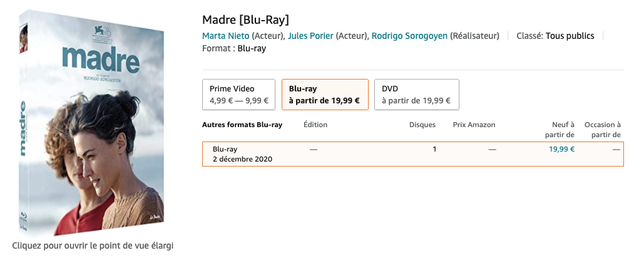Click the 'Autres formats Blu-ray' heading
The image size is (629, 258).
click(x=242, y=125)
